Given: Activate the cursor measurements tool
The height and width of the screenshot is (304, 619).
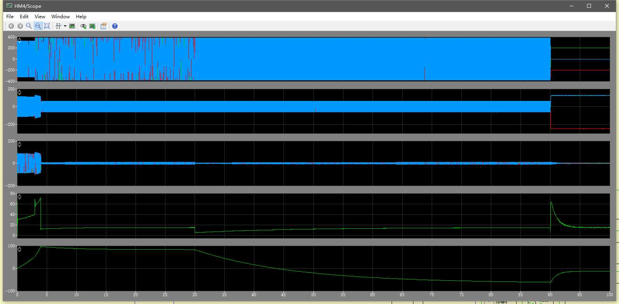Looking at the screenshot, I should [x=58, y=26].
